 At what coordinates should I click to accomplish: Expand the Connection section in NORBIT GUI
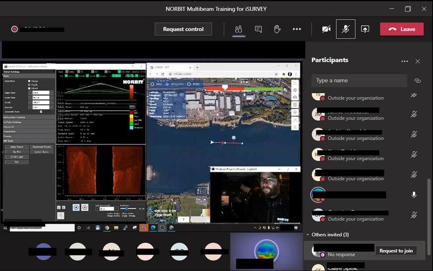point(29,132)
